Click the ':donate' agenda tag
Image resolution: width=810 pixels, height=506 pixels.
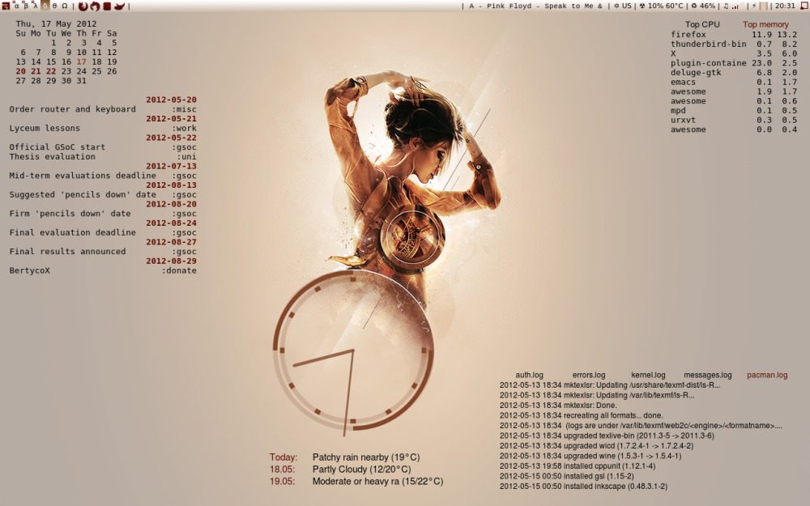(179, 270)
